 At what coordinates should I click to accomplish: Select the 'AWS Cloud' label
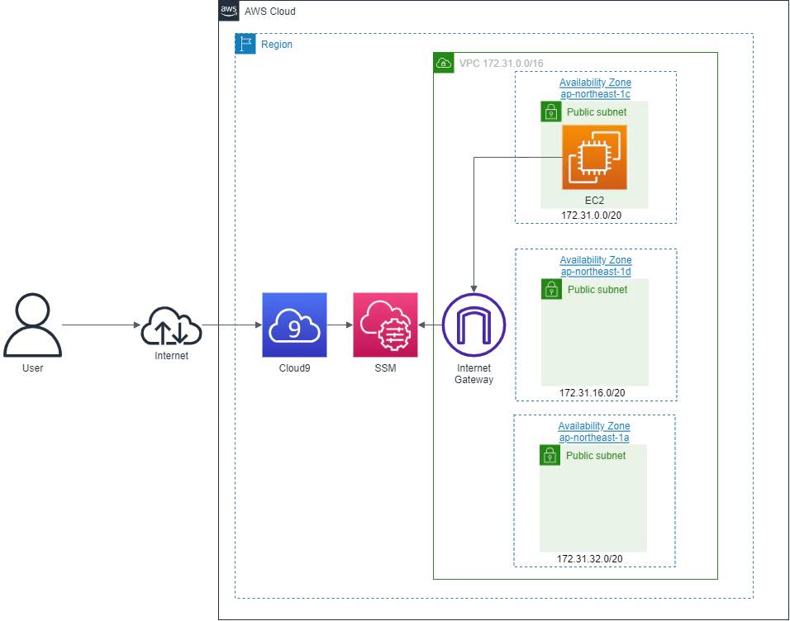(x=270, y=11)
